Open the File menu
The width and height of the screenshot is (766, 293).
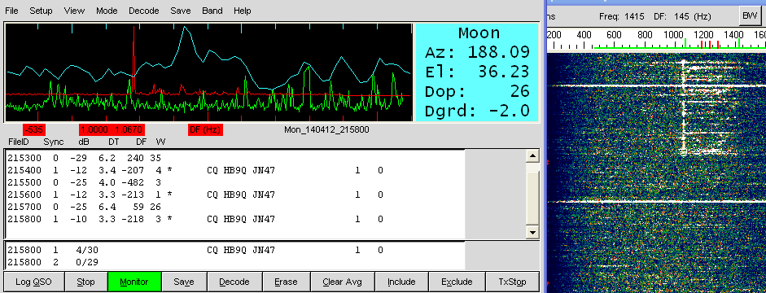click(x=11, y=11)
